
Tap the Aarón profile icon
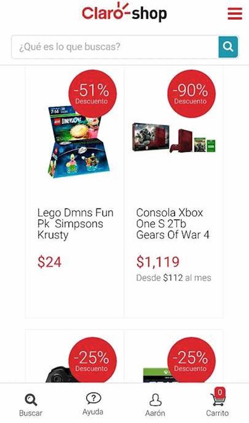click(x=155, y=400)
